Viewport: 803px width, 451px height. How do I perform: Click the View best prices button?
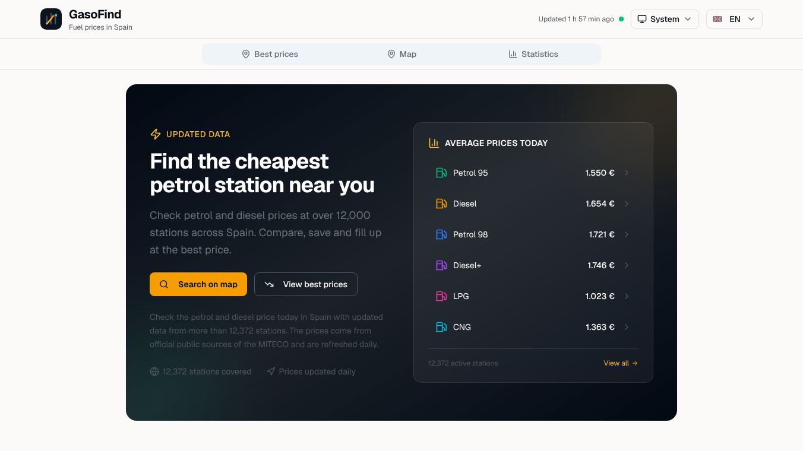coord(306,284)
